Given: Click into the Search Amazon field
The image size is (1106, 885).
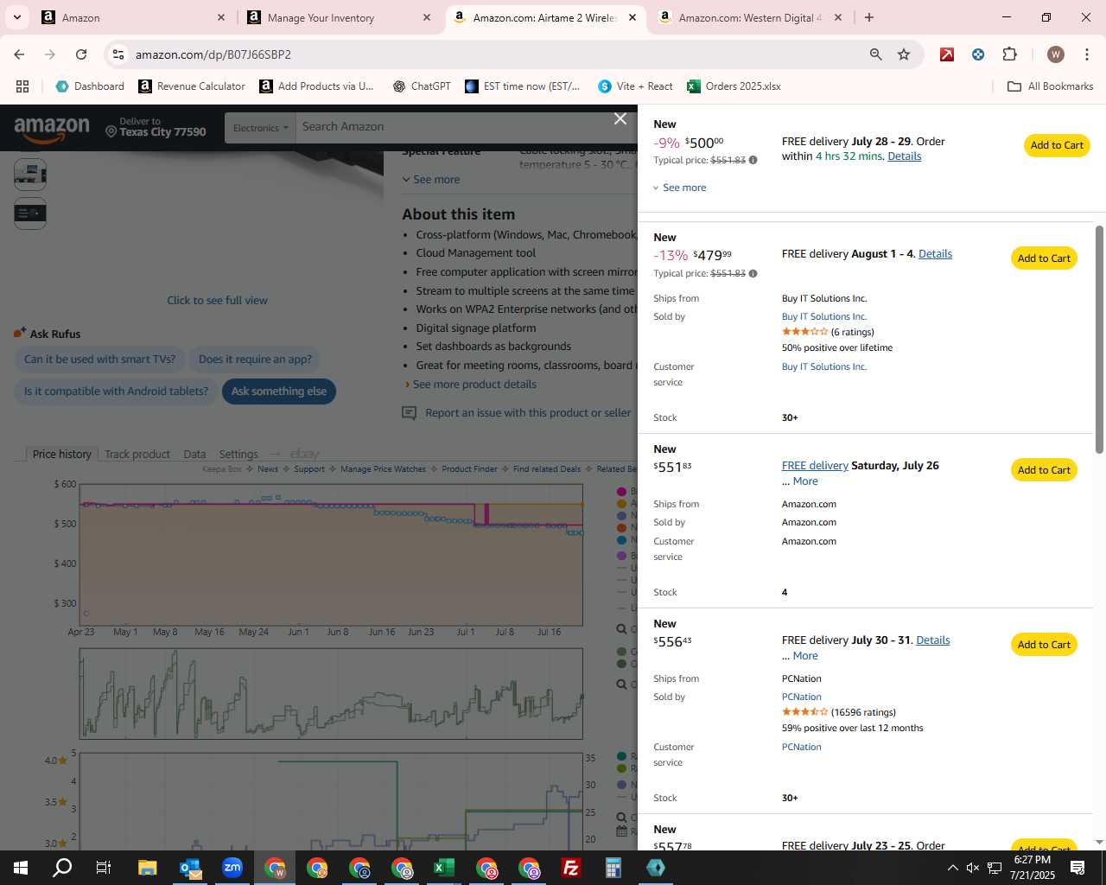Looking at the screenshot, I should 467,127.
